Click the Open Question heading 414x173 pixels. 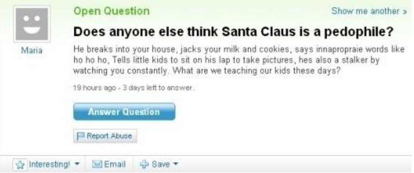pyautogui.click(x=111, y=11)
